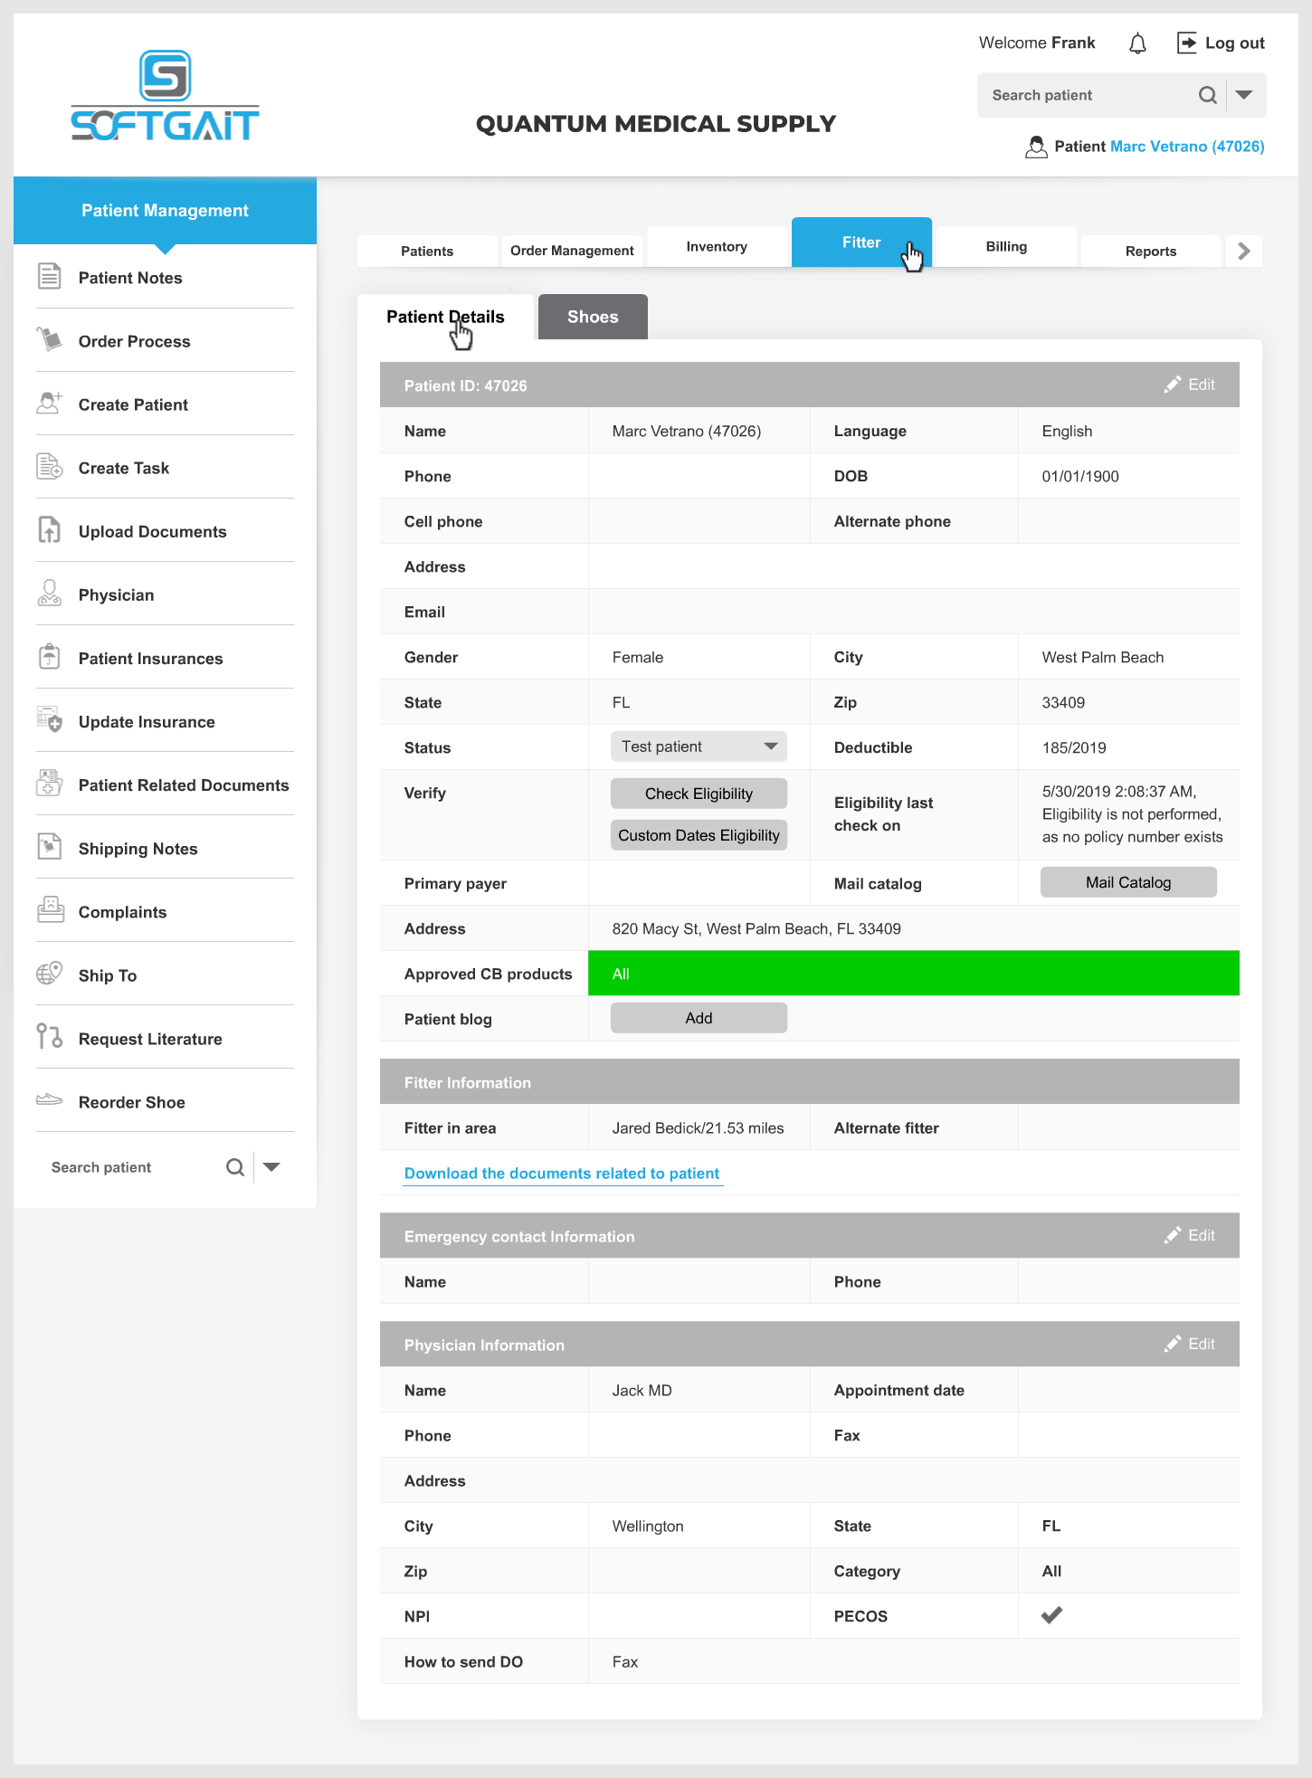Click Download the documents related to patient
The image size is (1312, 1778).
[562, 1174]
